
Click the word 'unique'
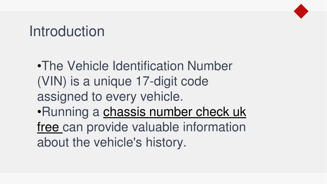tap(113, 82)
